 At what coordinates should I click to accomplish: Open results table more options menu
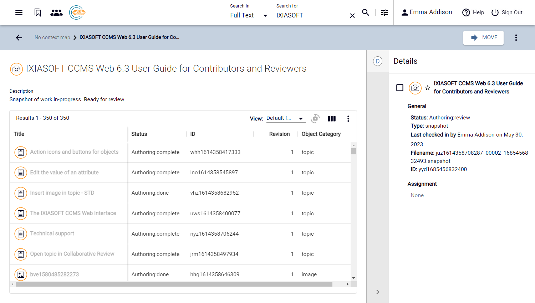point(348,119)
